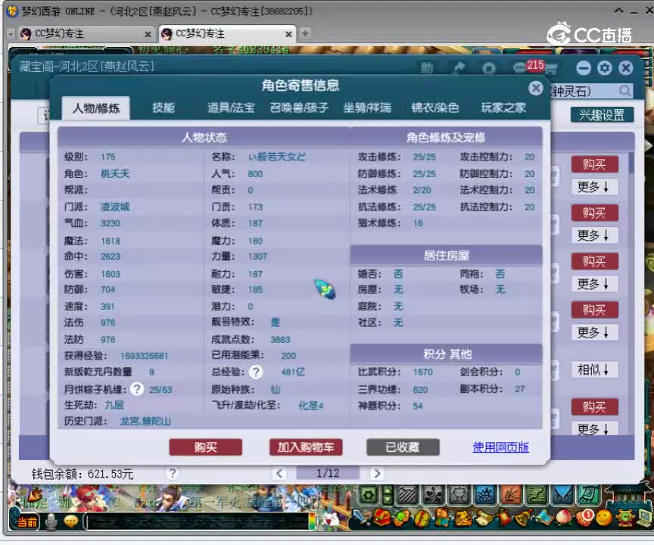Open the 坐骑/祥瑞 tab
Image resolution: width=654 pixels, height=545 pixels.
pos(366,108)
